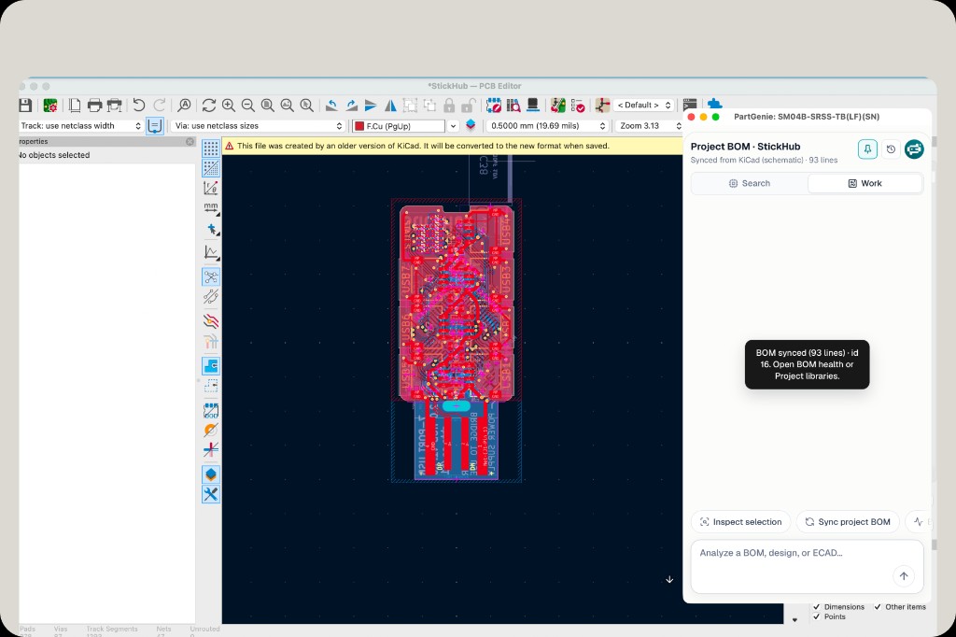The image size is (956, 637).
Task: Rotate selection counterclockwise
Action: click(331, 105)
